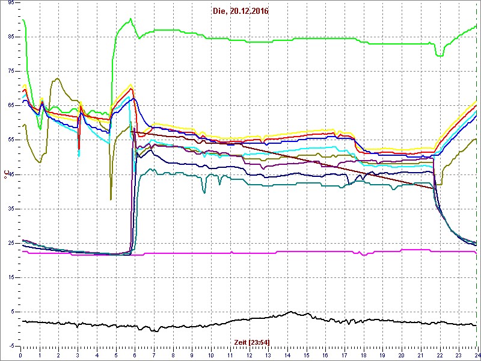Click hour 23 on the time axis

(x=459, y=355)
